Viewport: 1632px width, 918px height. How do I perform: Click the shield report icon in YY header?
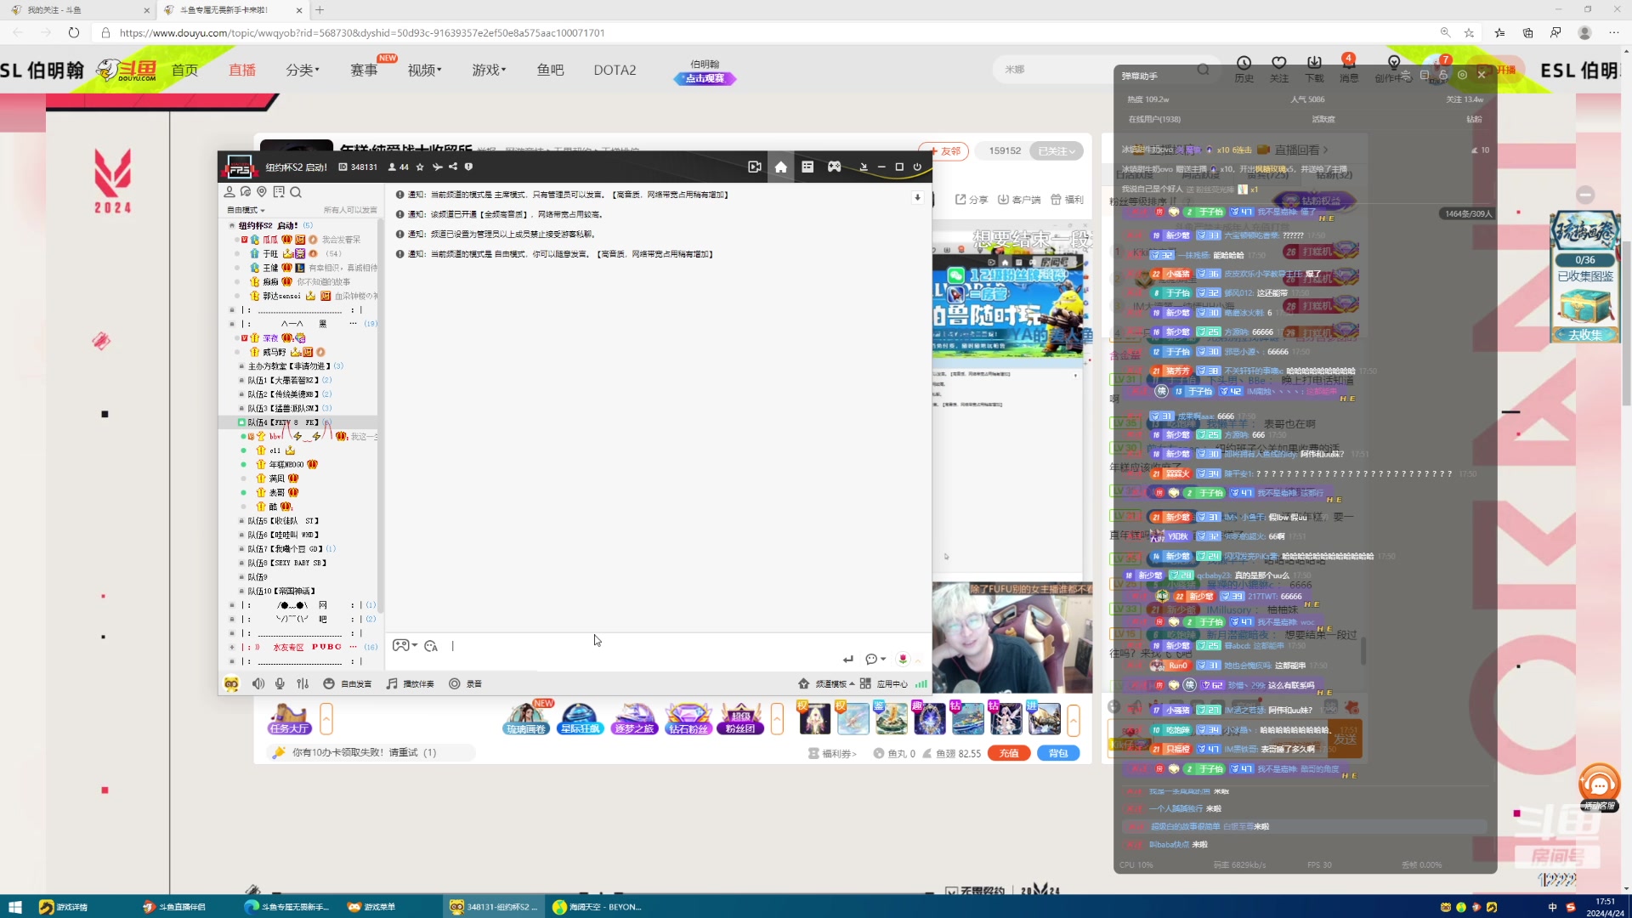468,167
